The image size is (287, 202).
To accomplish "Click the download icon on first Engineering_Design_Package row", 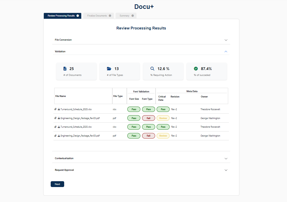I will (59, 118).
